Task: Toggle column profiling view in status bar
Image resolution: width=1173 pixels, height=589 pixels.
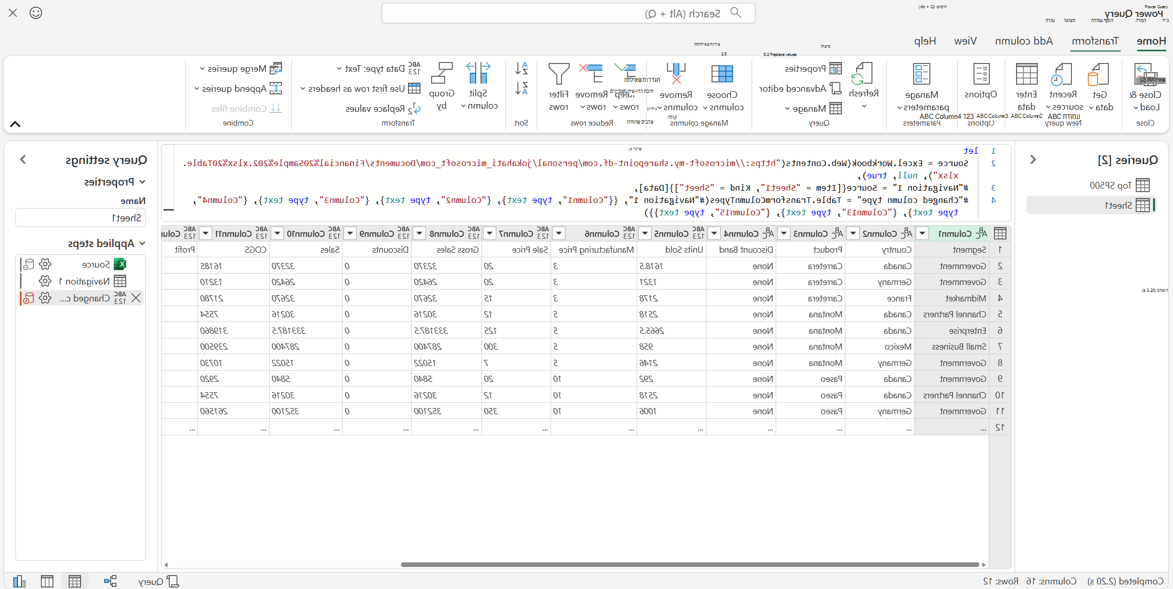Action: click(x=19, y=581)
